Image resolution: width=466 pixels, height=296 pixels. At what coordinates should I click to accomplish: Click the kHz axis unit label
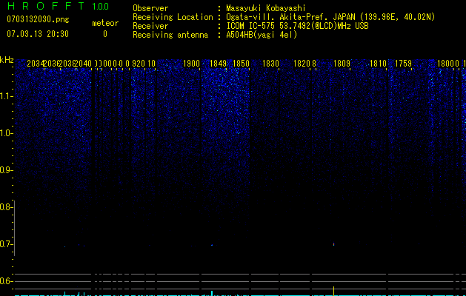7,60
